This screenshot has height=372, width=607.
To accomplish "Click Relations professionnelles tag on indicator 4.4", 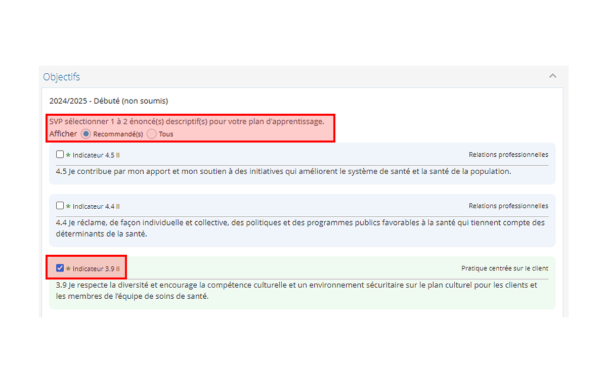I will pos(508,206).
